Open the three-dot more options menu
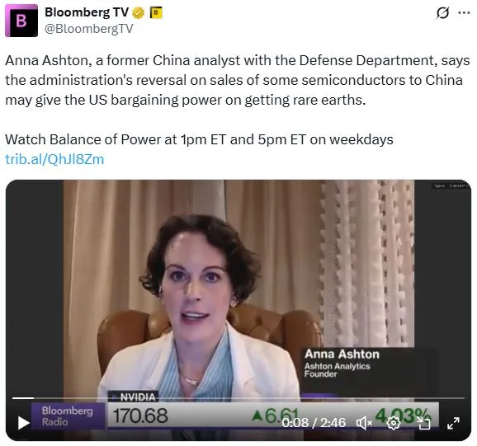Viewport: 477px width, 446px height. tap(464, 12)
